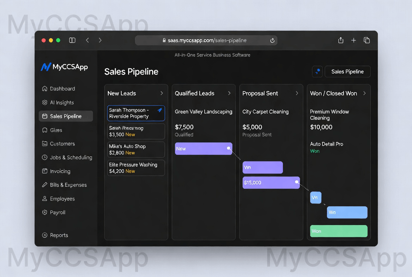Go forward with the browser forward arrow
The width and height of the screenshot is (412, 277).
click(x=100, y=40)
